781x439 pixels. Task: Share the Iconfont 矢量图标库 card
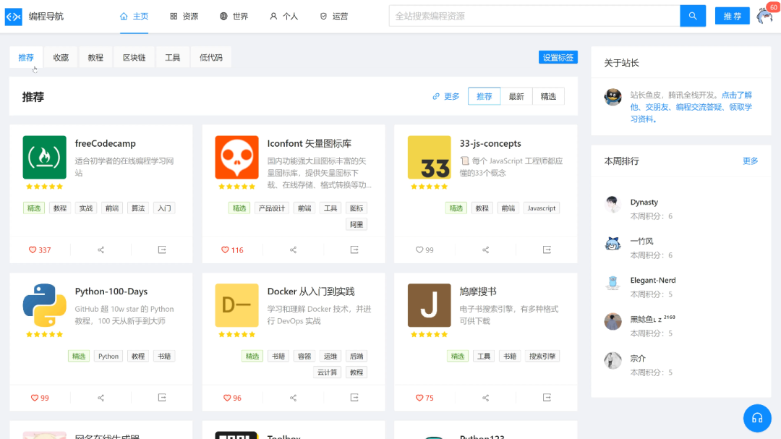click(293, 250)
